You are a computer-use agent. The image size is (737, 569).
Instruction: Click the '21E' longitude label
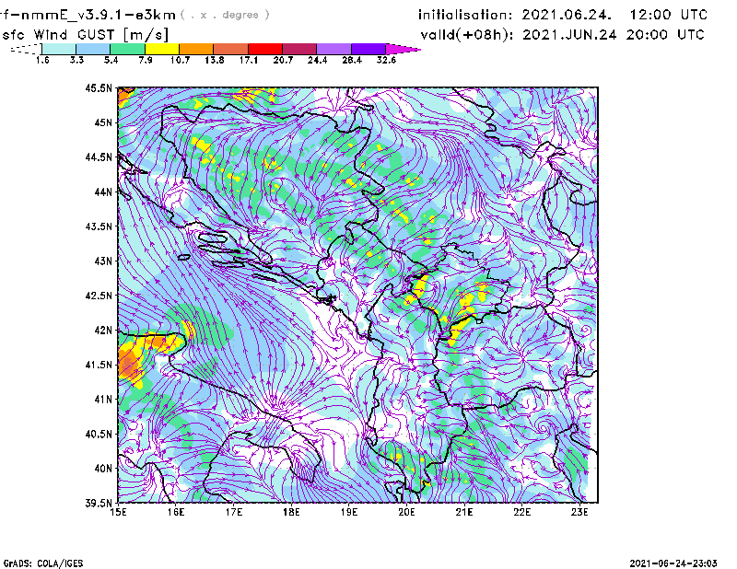pyautogui.click(x=464, y=512)
